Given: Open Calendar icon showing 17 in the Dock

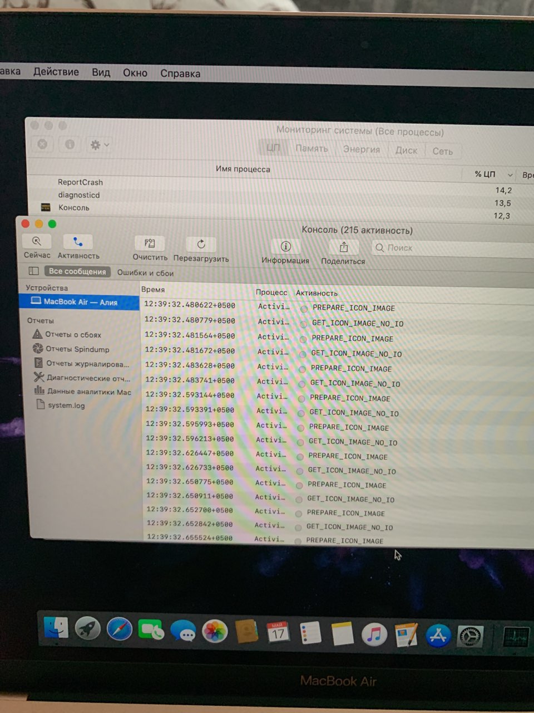Looking at the screenshot, I should 278,633.
